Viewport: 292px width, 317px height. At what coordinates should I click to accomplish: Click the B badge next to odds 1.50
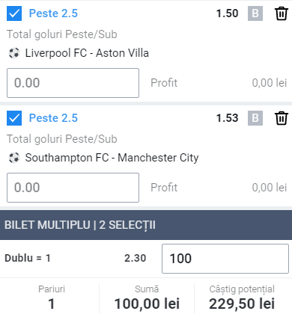click(x=255, y=13)
